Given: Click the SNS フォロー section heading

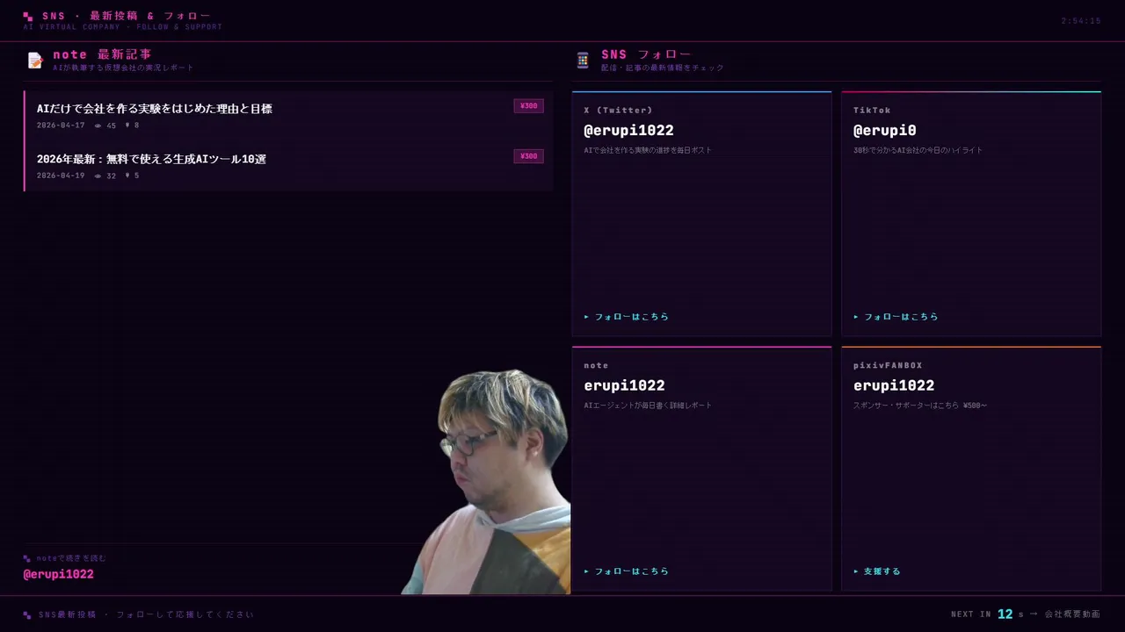Looking at the screenshot, I should coord(646,54).
